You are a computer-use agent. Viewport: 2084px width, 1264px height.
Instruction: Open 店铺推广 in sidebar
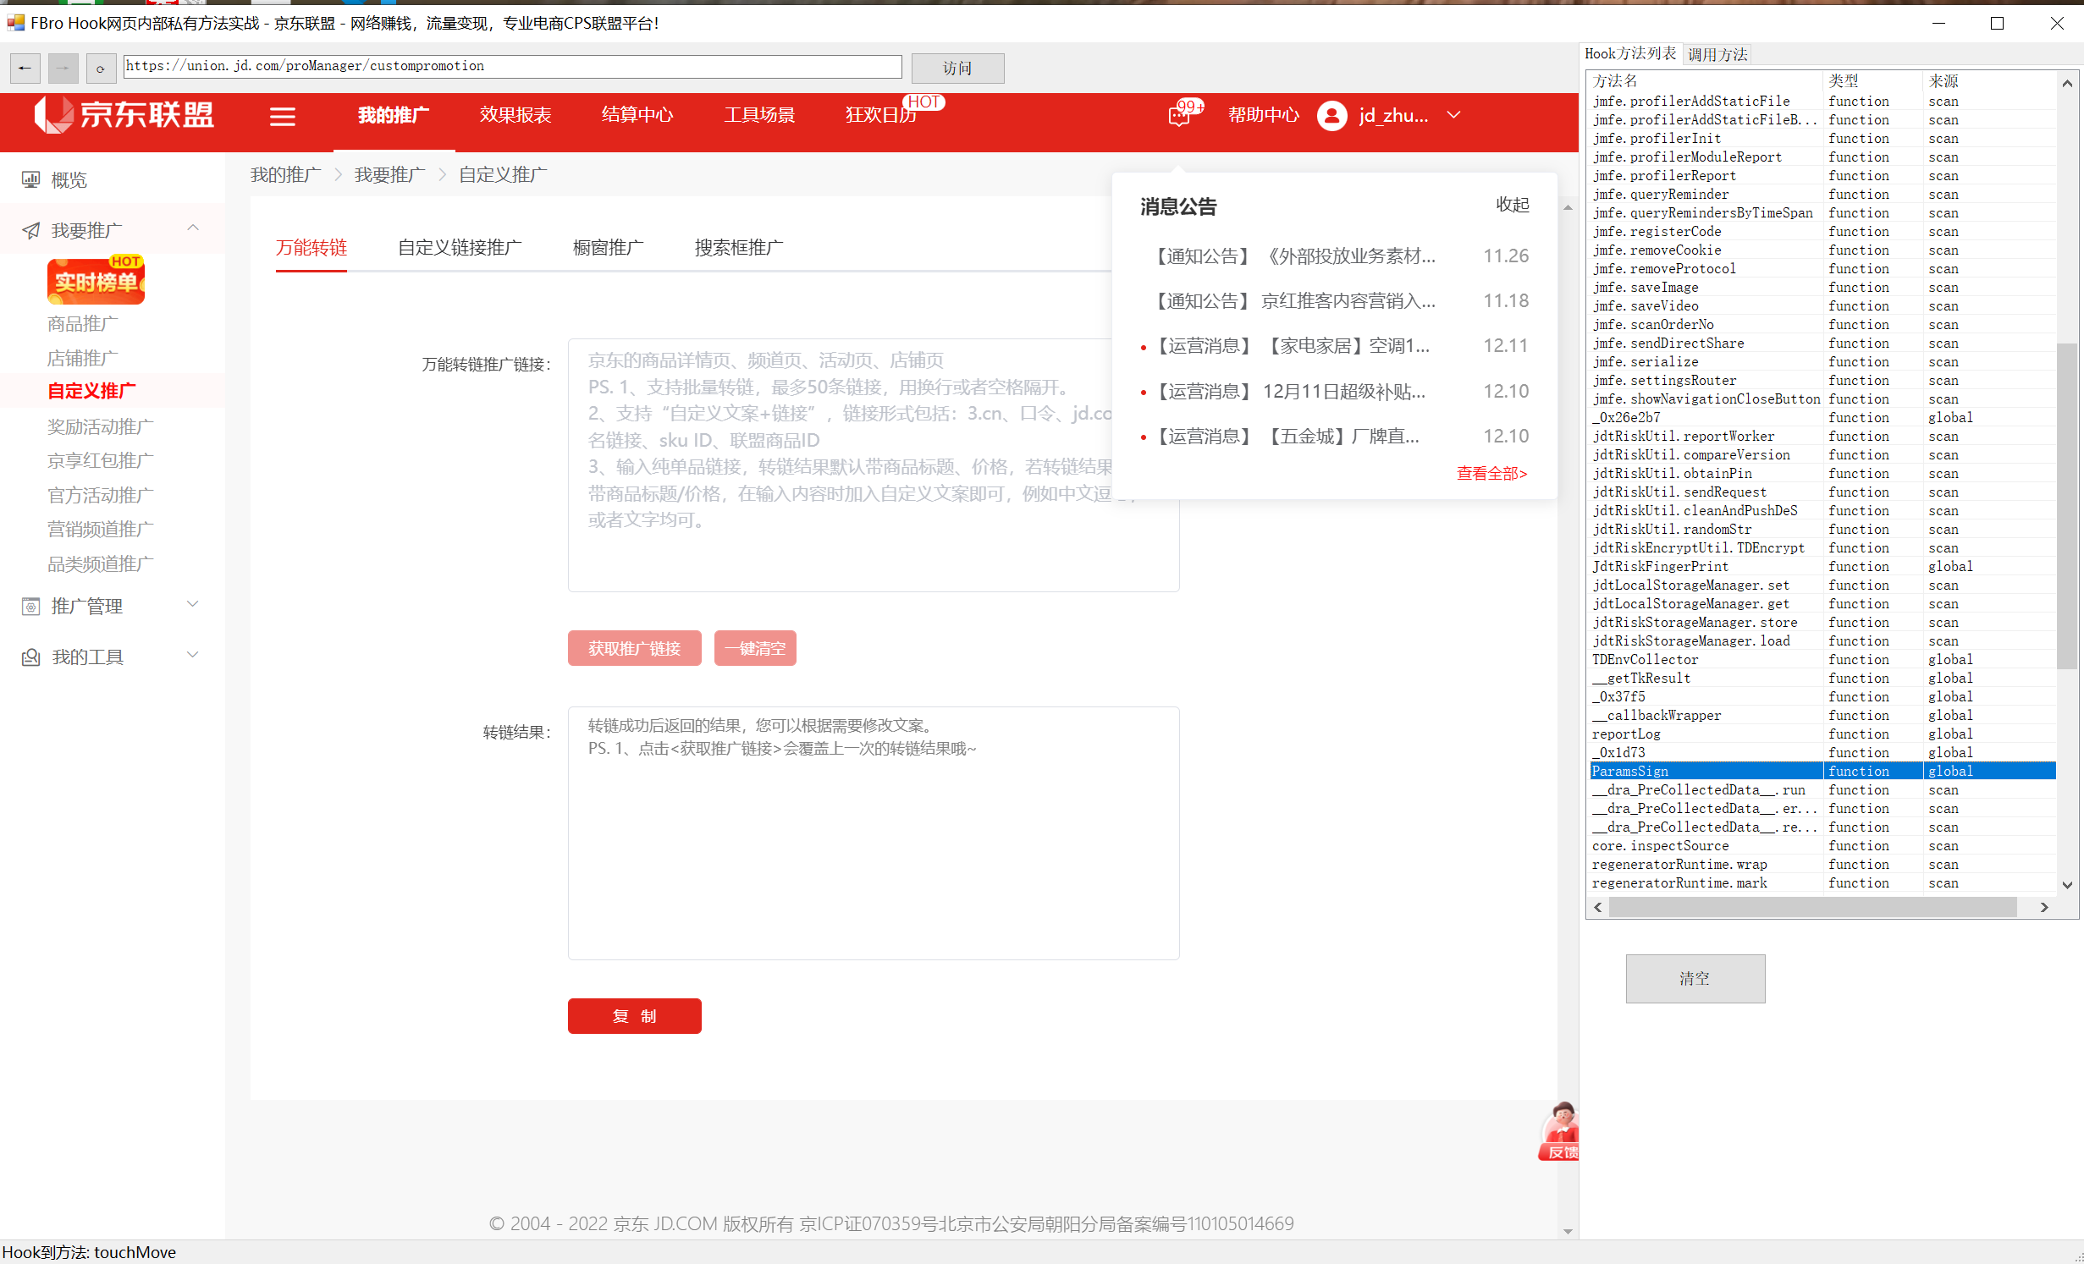83,359
